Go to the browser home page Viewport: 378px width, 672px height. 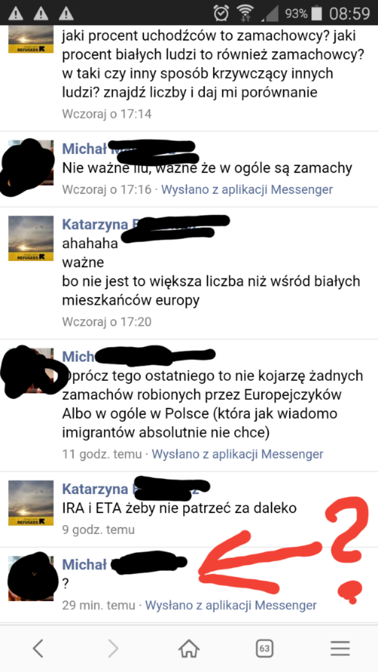[x=189, y=649]
